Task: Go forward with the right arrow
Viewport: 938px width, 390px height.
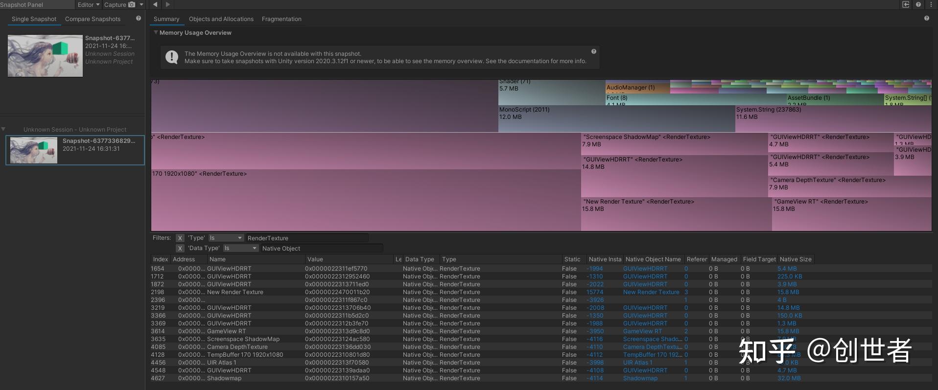Action: (x=167, y=5)
